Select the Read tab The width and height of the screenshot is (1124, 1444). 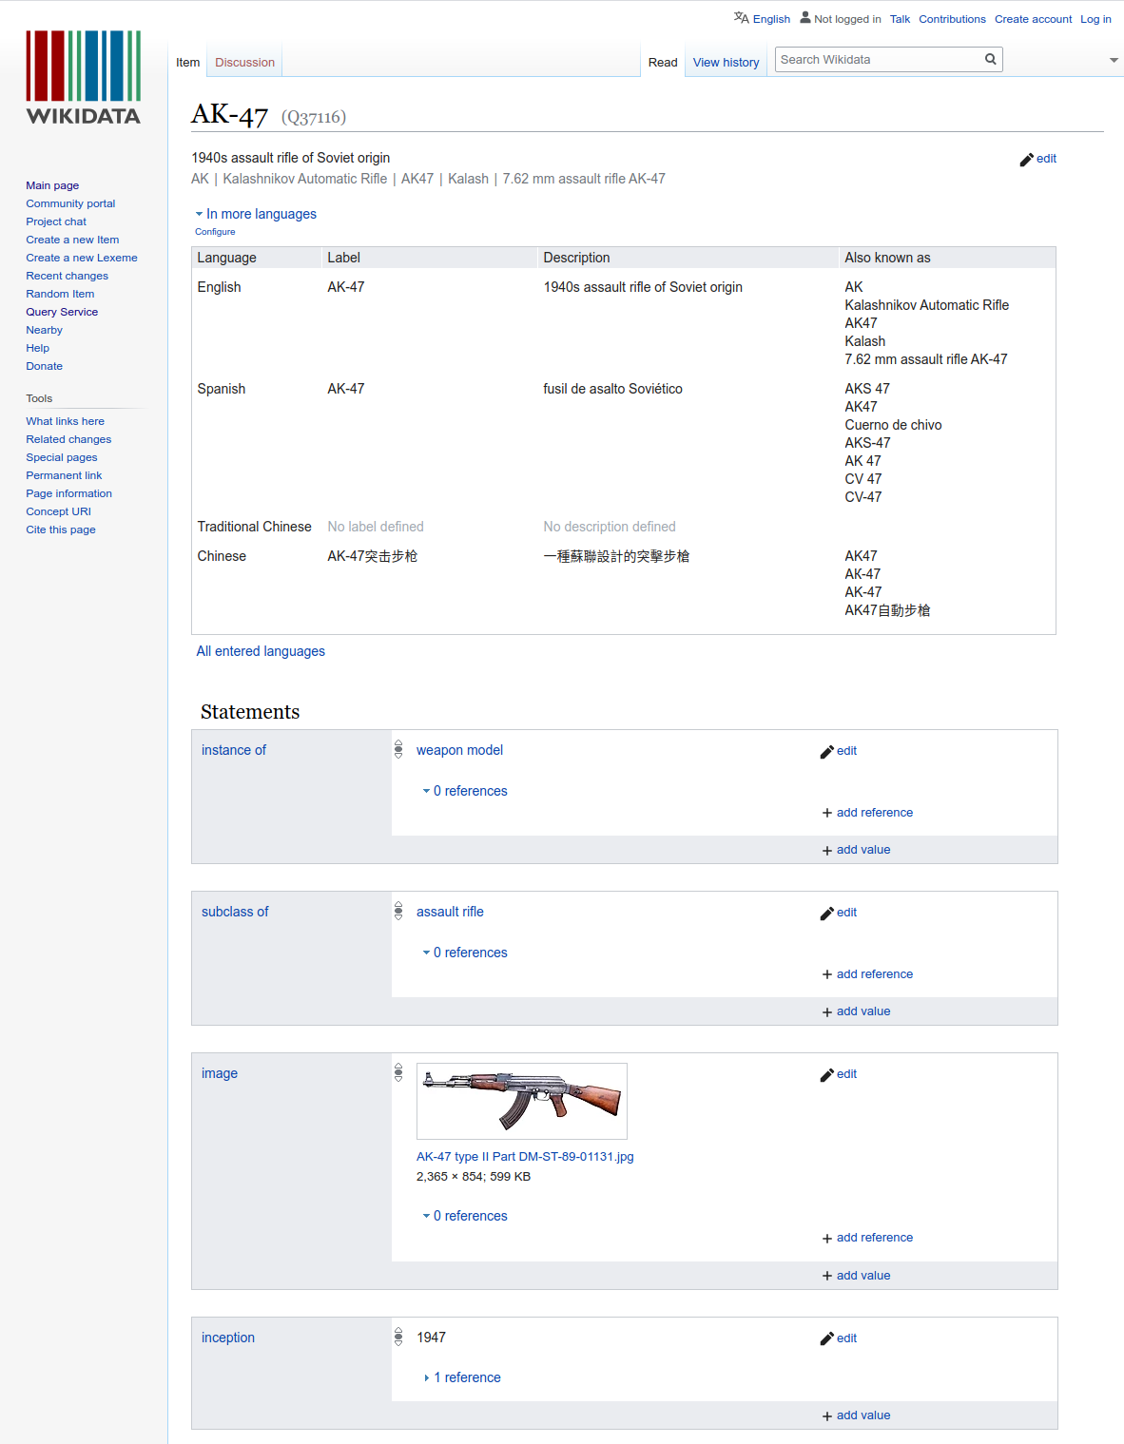pyautogui.click(x=663, y=63)
